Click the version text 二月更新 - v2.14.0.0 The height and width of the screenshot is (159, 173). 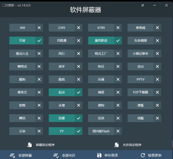16,5
